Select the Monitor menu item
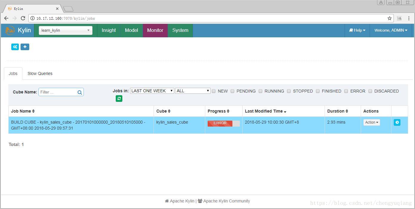 coord(155,30)
